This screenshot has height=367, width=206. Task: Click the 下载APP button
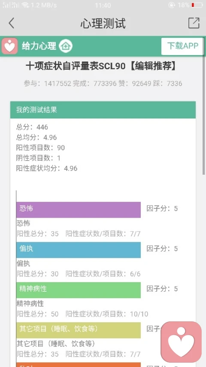tap(182, 46)
